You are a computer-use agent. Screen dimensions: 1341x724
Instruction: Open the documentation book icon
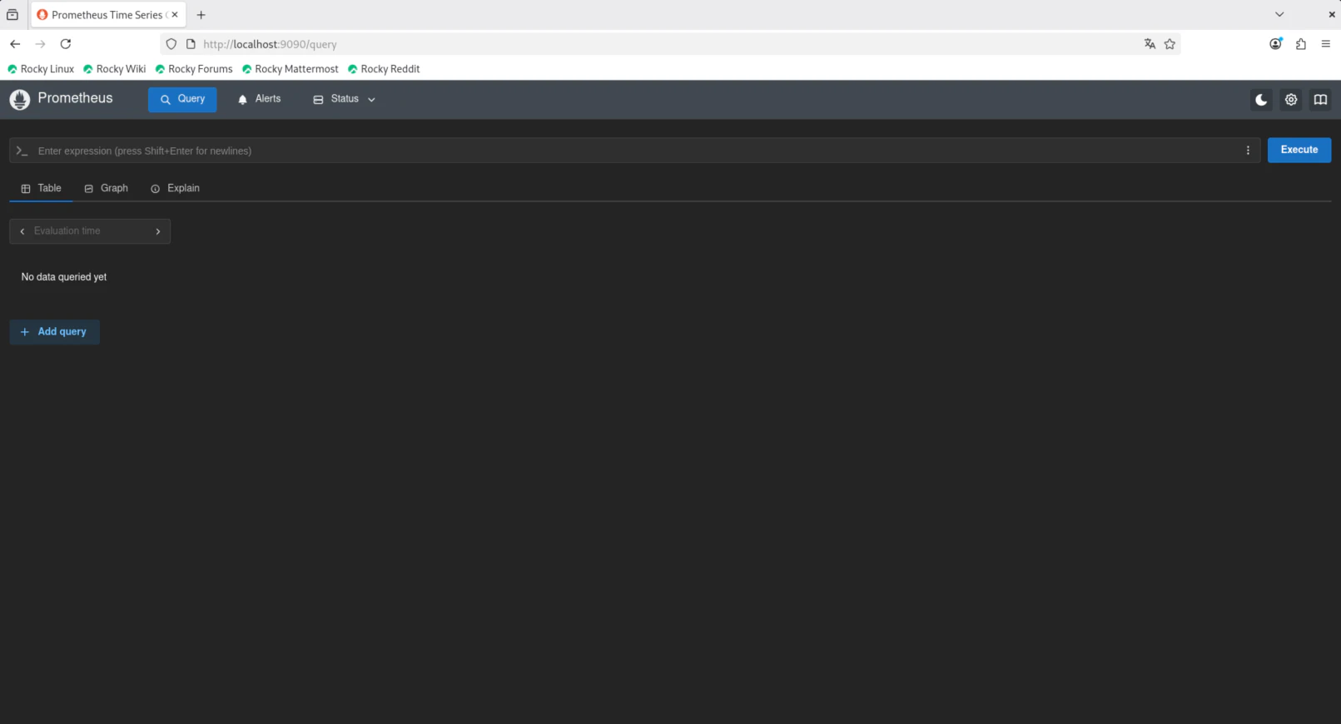pyautogui.click(x=1320, y=100)
